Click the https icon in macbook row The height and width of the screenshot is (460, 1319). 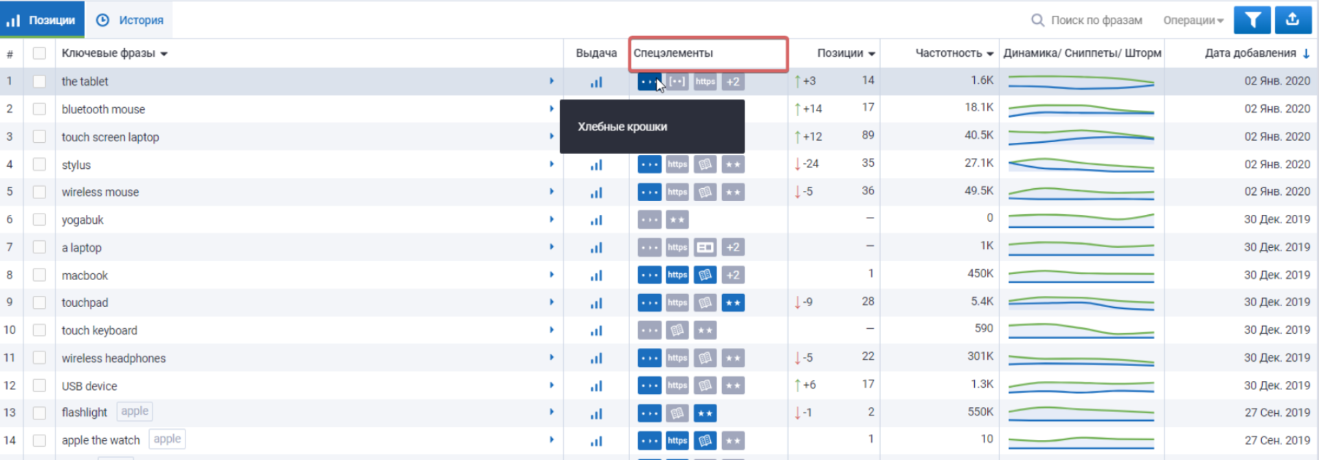click(x=677, y=275)
